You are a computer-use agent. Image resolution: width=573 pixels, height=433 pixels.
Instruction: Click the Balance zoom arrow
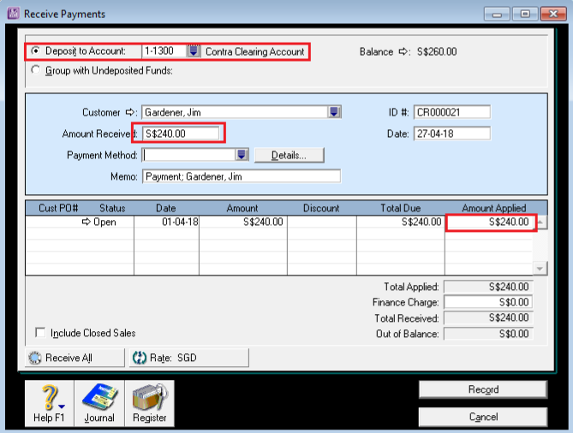(x=403, y=51)
